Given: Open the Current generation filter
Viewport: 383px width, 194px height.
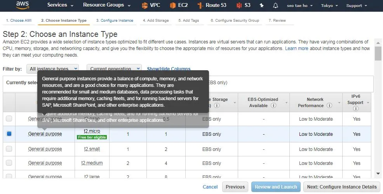Looking at the screenshot, I should tap(114, 69).
